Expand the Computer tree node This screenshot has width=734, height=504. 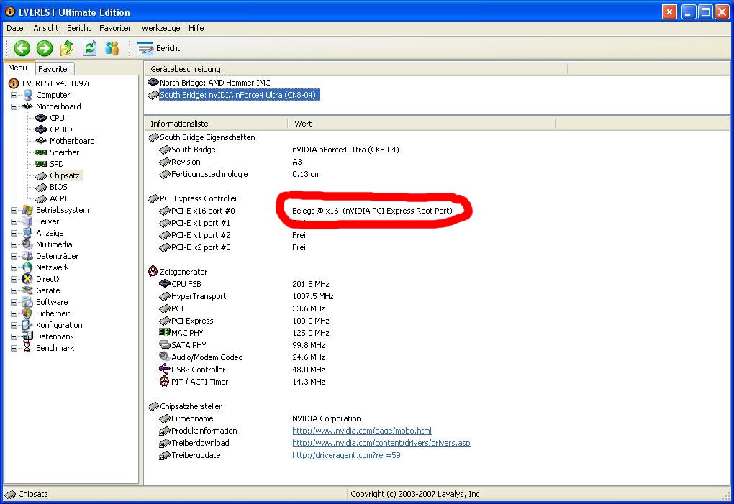click(x=14, y=95)
